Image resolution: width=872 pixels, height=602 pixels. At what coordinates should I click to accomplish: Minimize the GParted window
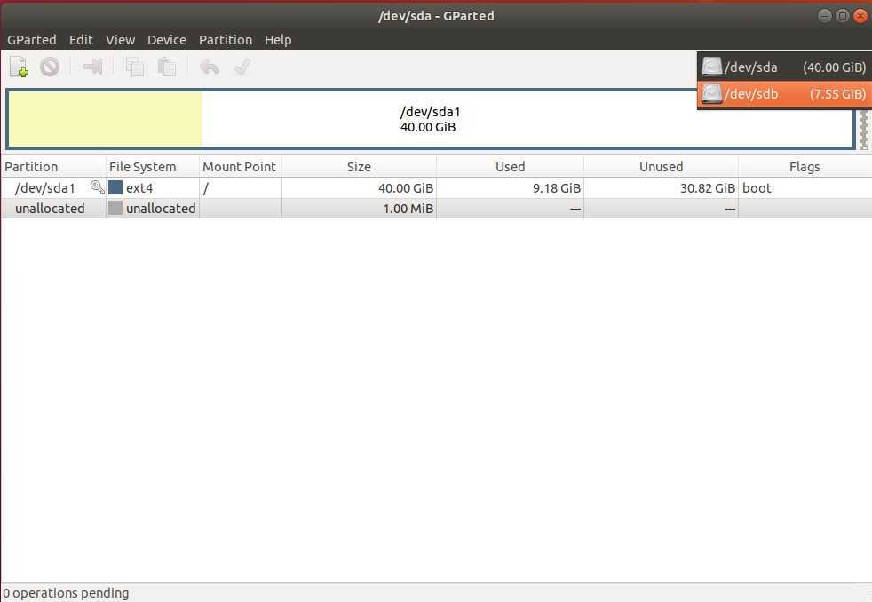[825, 16]
